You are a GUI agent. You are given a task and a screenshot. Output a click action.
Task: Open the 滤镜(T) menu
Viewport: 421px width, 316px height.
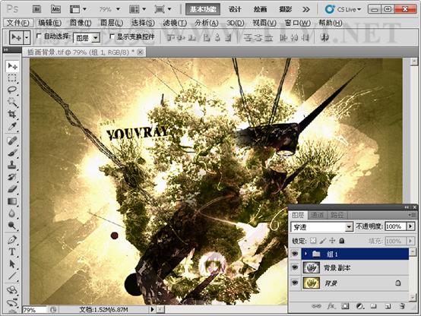click(x=175, y=23)
